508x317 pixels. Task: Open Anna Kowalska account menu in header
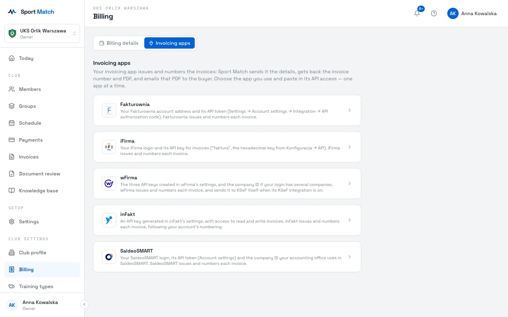click(472, 13)
